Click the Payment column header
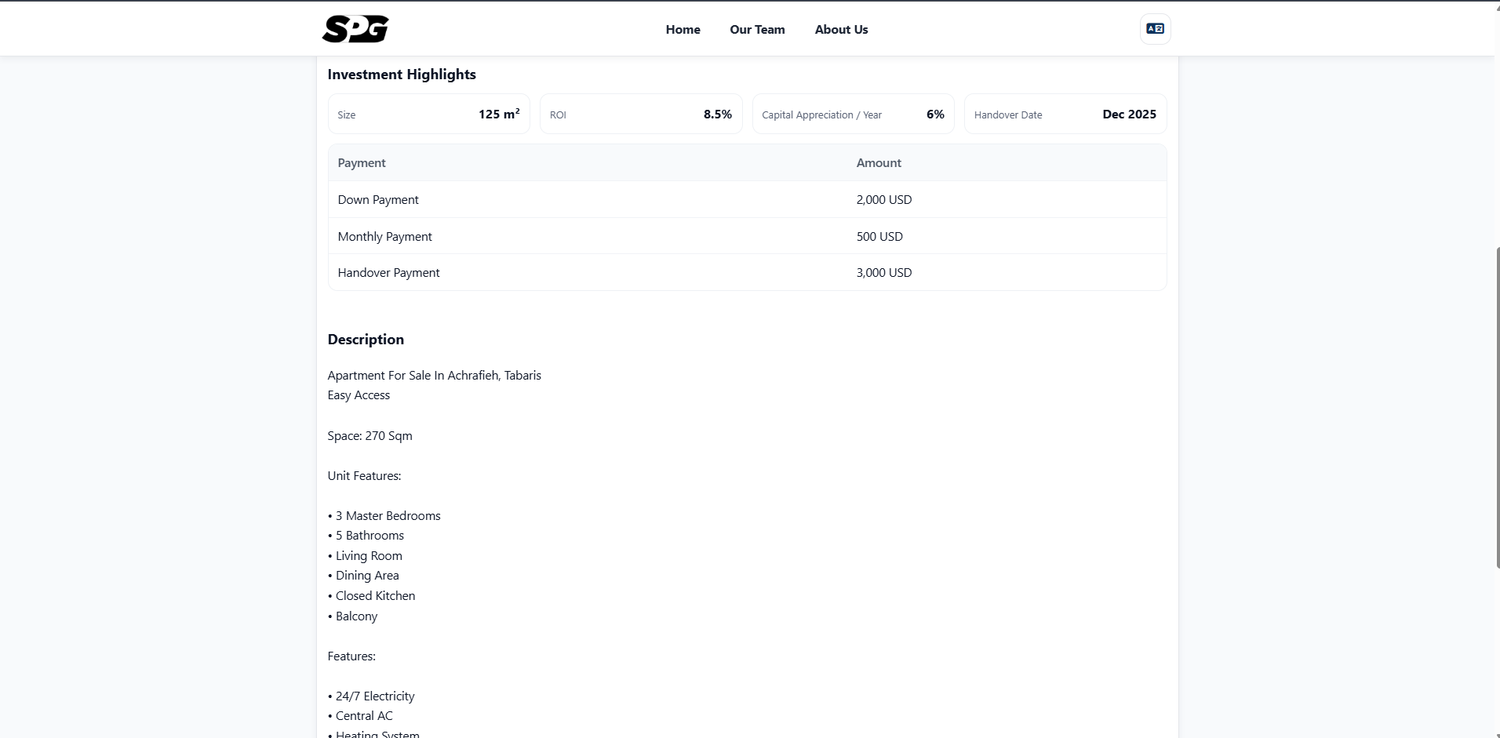The image size is (1500, 738). coord(362,163)
